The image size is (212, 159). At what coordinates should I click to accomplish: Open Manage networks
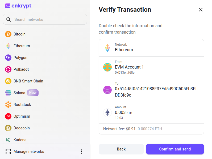[25, 152]
